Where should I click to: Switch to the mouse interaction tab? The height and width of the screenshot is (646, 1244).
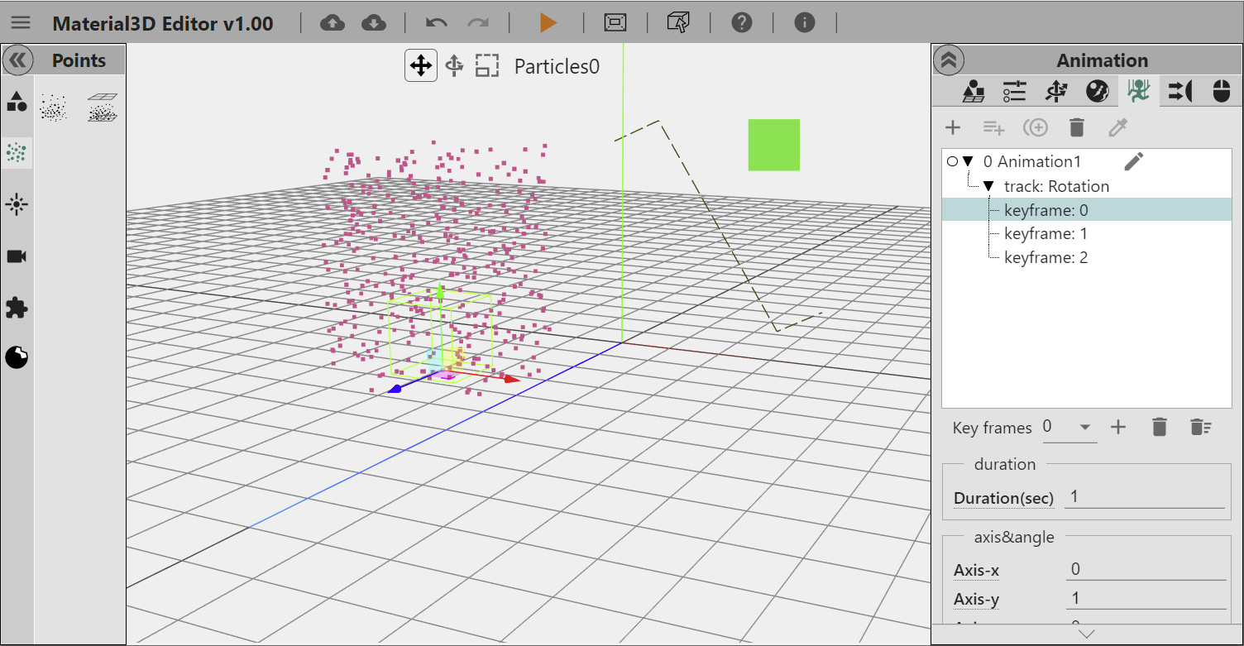point(1222,91)
